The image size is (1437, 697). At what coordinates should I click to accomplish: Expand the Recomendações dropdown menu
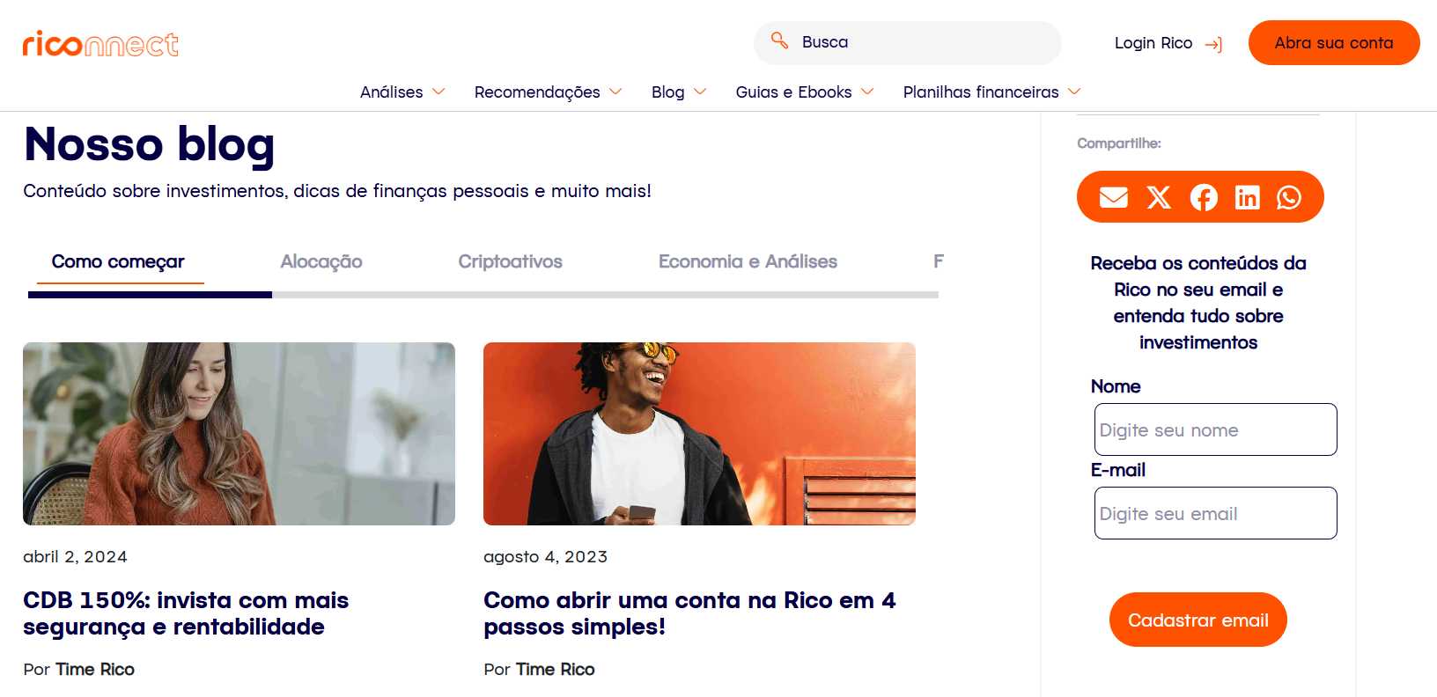[x=548, y=92]
